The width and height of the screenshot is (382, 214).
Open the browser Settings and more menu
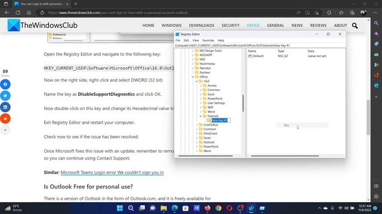[375, 12]
